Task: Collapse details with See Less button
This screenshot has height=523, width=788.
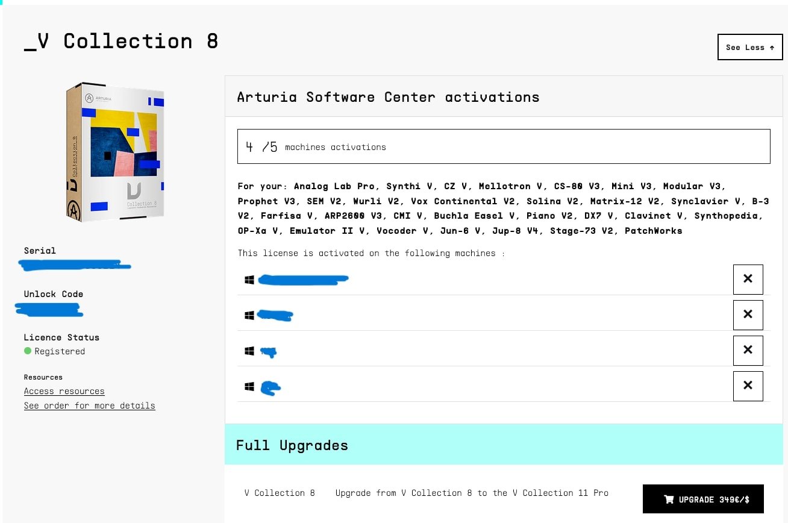Action: tap(749, 47)
